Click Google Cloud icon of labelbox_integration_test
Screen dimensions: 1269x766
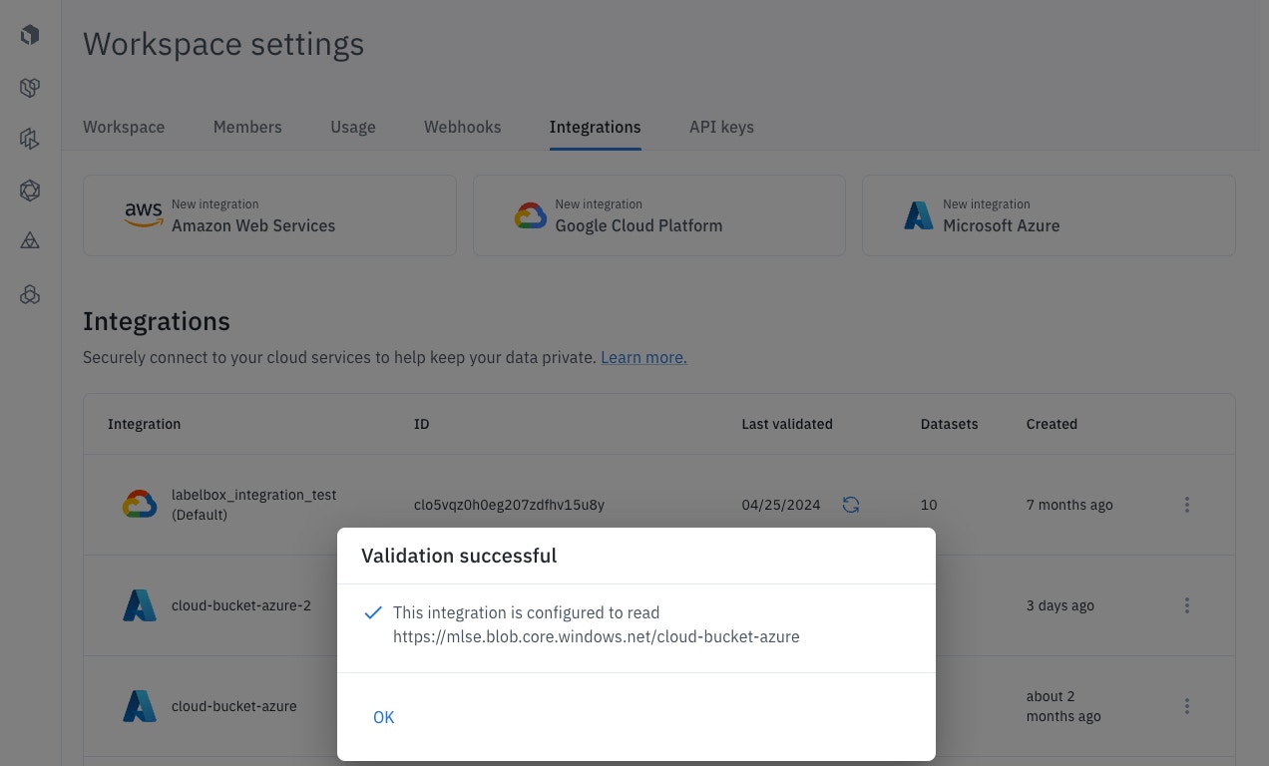pyautogui.click(x=140, y=505)
